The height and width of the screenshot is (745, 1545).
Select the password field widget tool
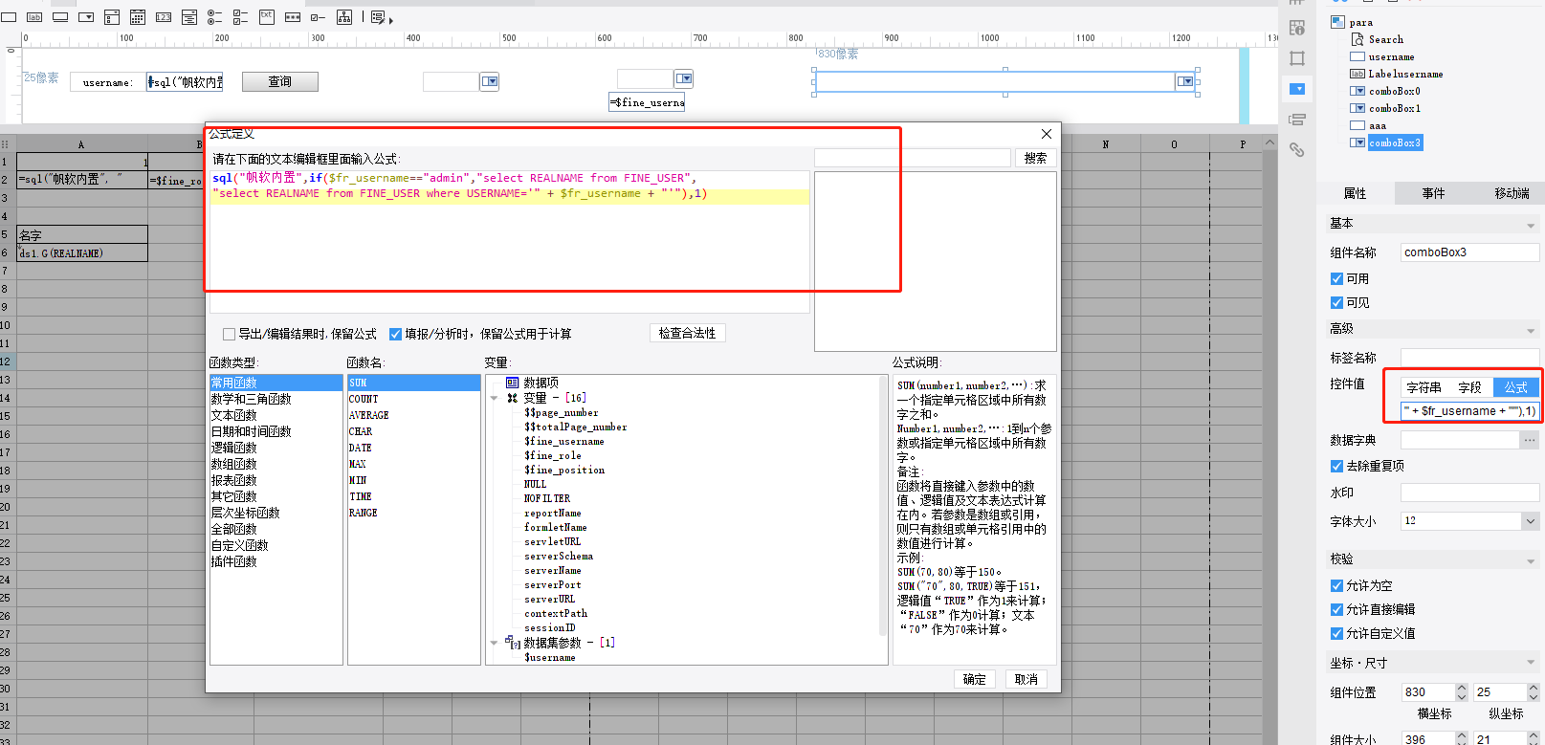tap(293, 17)
